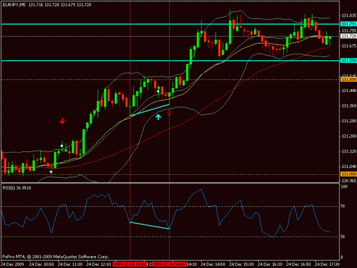Screen dimensions: 357x268
Task: Click the 131.440 price scale value
Action: pos(348,91)
